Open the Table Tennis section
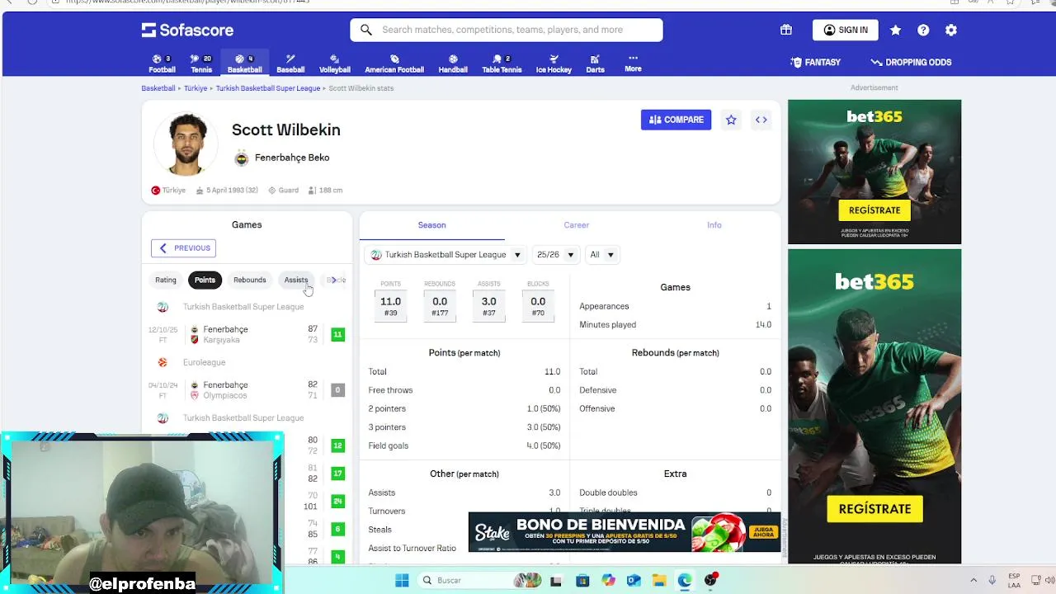The height and width of the screenshot is (594, 1056). (x=502, y=64)
